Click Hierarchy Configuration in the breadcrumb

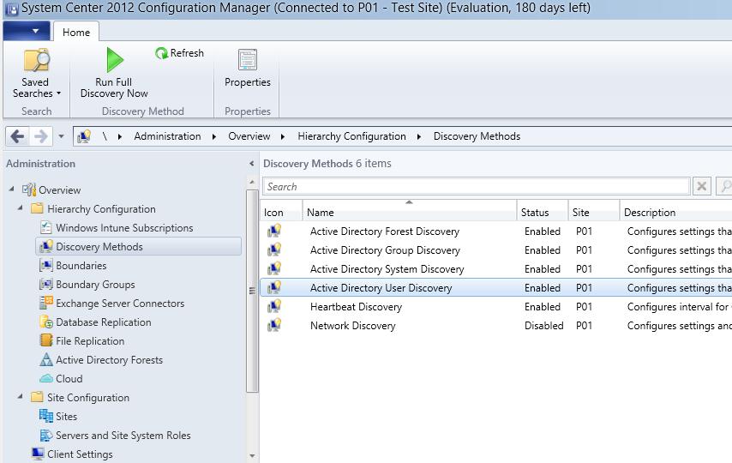(351, 136)
